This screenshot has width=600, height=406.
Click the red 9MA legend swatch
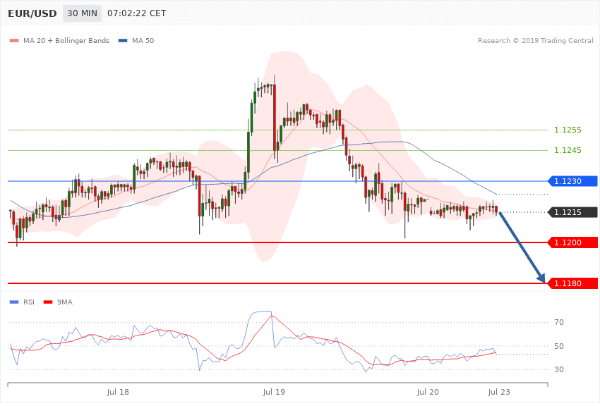pos(48,302)
